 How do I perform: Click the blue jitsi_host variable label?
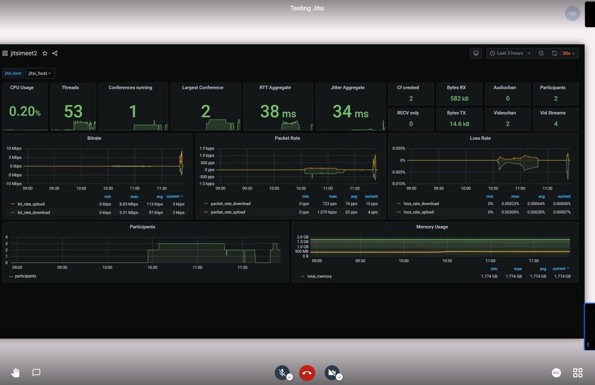(13, 73)
